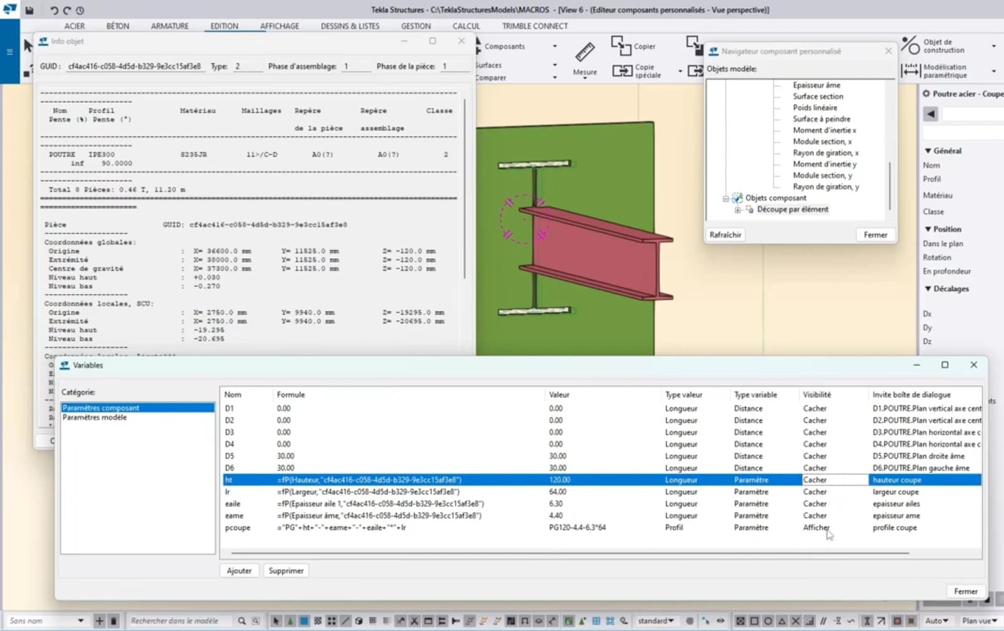Click the save icon in title bar
1004x631 pixels.
pos(29,10)
